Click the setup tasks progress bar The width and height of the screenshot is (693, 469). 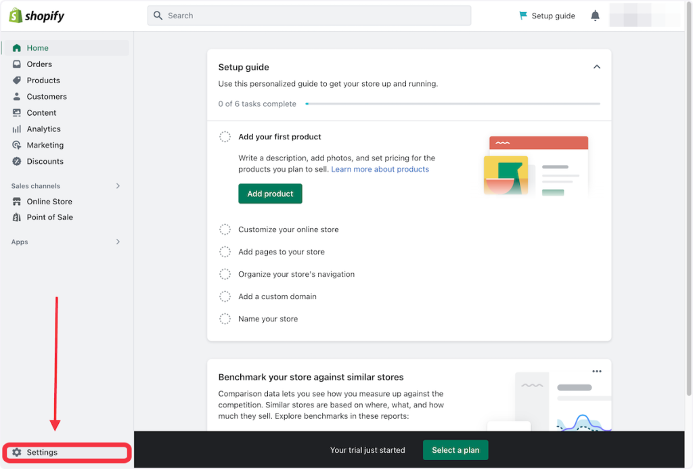pyautogui.click(x=452, y=104)
